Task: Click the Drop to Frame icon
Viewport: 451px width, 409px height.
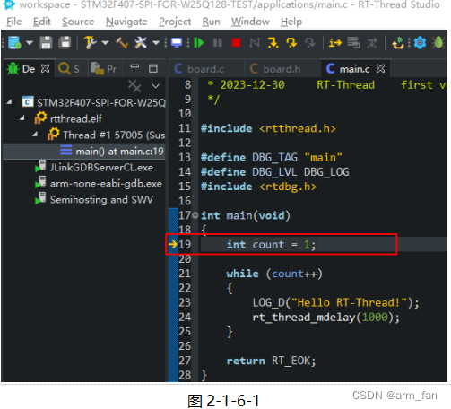Action: pos(354,43)
